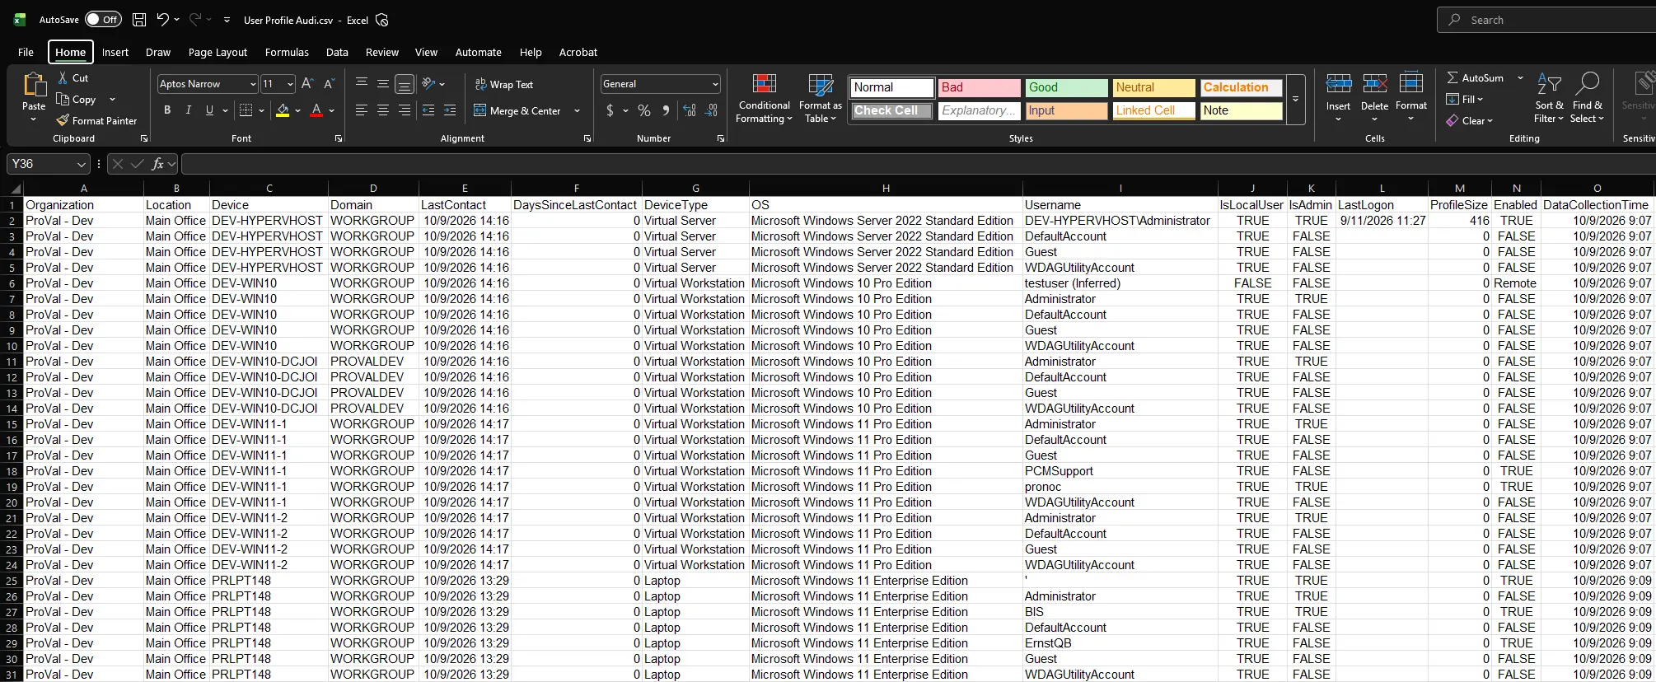
Task: Click the AutoSum button
Action: coord(1475,77)
